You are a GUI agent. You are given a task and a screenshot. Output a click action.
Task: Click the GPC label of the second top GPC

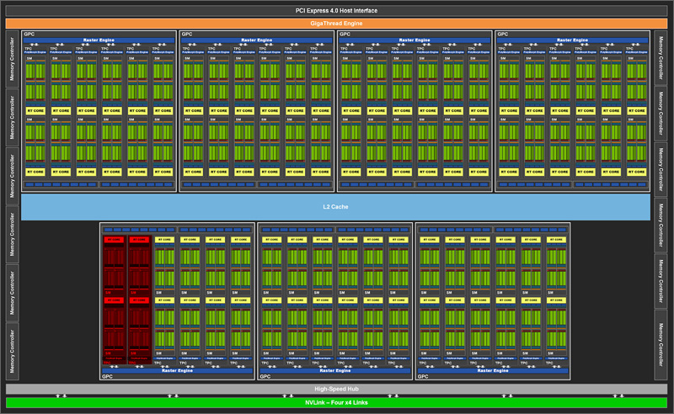pos(187,34)
